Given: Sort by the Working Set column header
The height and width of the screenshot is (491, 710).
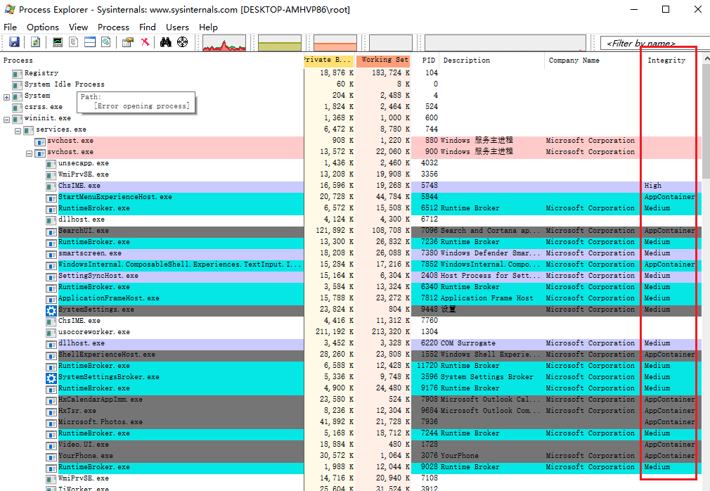Looking at the screenshot, I should (x=383, y=60).
